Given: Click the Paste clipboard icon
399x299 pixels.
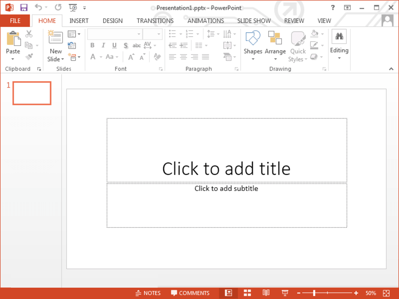Looking at the screenshot, I should click(x=13, y=38).
